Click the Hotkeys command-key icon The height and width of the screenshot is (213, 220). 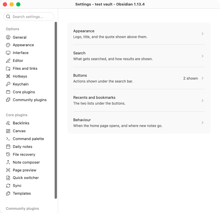click(x=8, y=76)
